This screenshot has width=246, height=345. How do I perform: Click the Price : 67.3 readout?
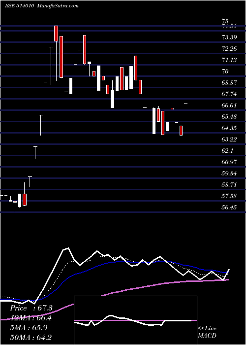31,308
